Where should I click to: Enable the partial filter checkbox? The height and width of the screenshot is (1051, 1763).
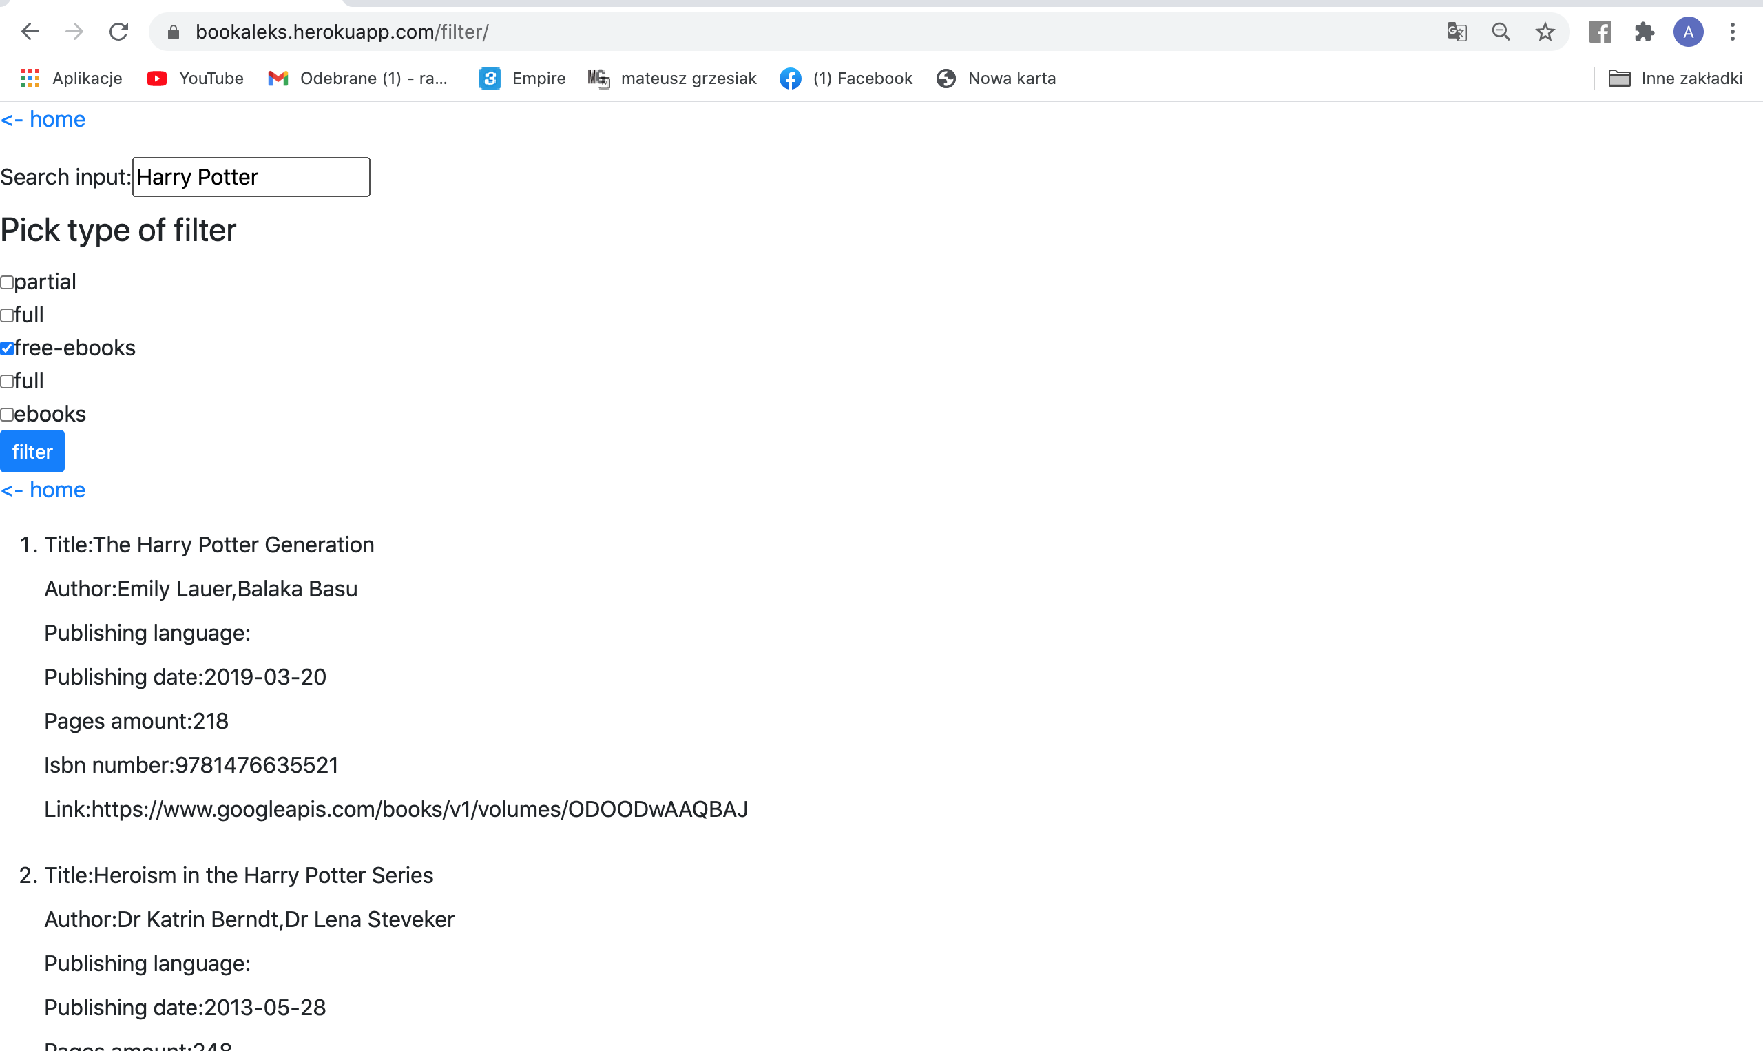[x=7, y=282]
